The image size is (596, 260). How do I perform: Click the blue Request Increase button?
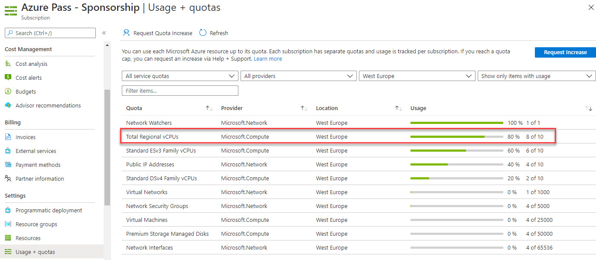[565, 52]
